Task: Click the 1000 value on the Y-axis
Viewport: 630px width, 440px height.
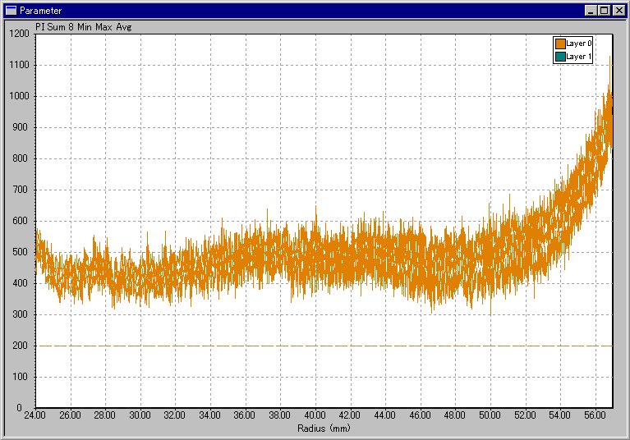Action: click(18, 96)
